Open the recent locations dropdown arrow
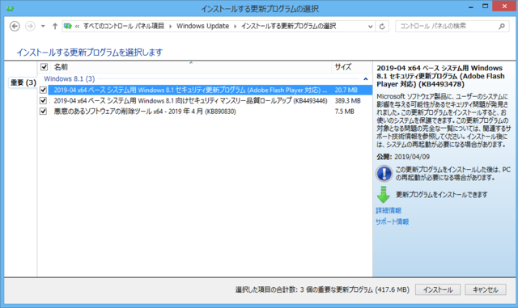Image resolution: width=518 pixels, height=308 pixels. [x=43, y=26]
